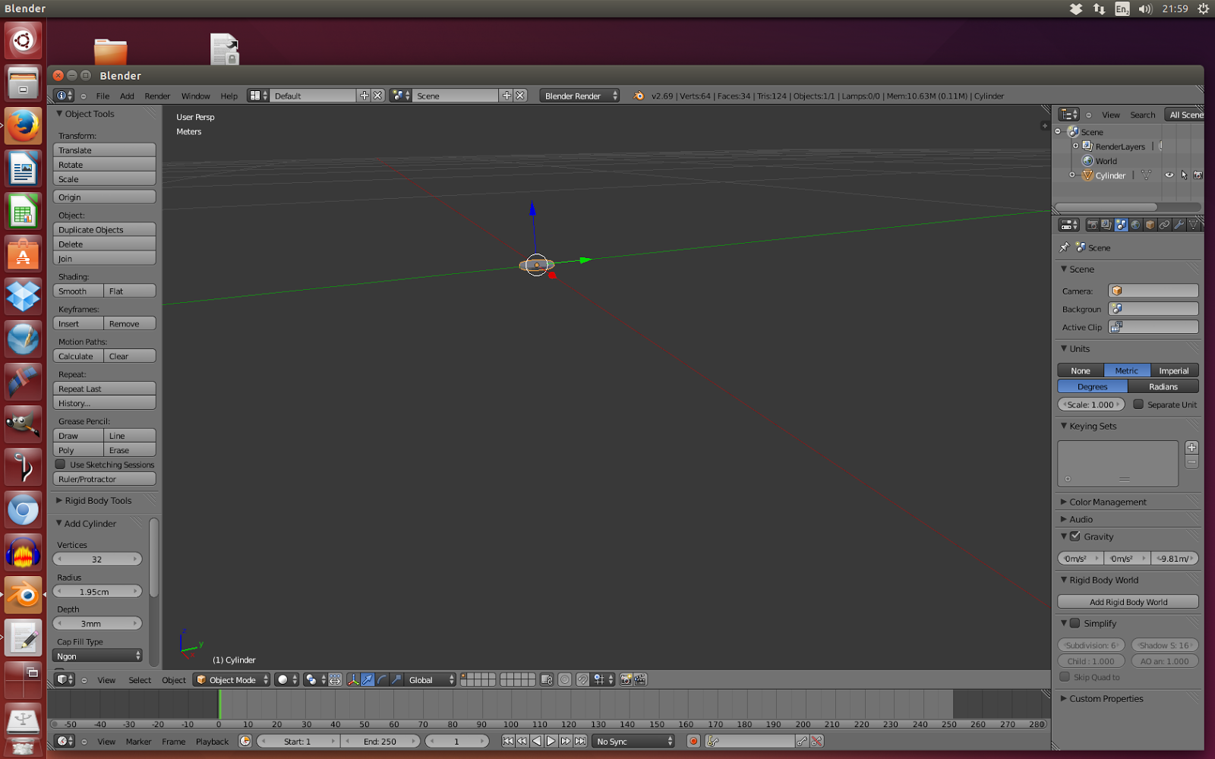Select the Render Layers properties icon
This screenshot has width=1215, height=759.
tap(1106, 225)
